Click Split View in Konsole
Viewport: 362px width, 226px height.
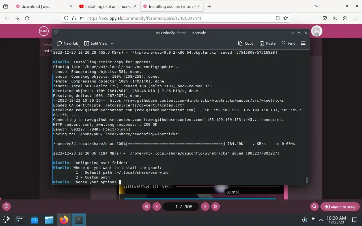96,43
